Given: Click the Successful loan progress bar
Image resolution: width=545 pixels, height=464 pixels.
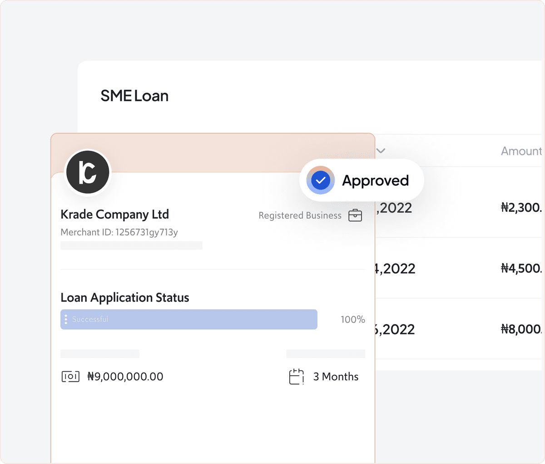Looking at the screenshot, I should [188, 319].
